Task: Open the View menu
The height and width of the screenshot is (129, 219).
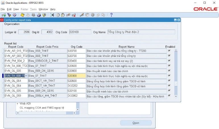Action: pos(16,9)
